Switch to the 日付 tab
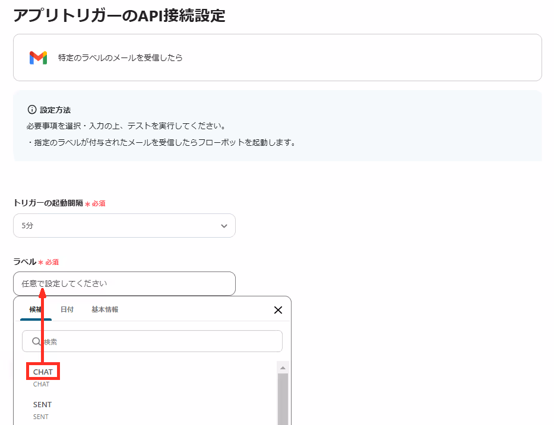This screenshot has height=425, width=554. coord(67,309)
